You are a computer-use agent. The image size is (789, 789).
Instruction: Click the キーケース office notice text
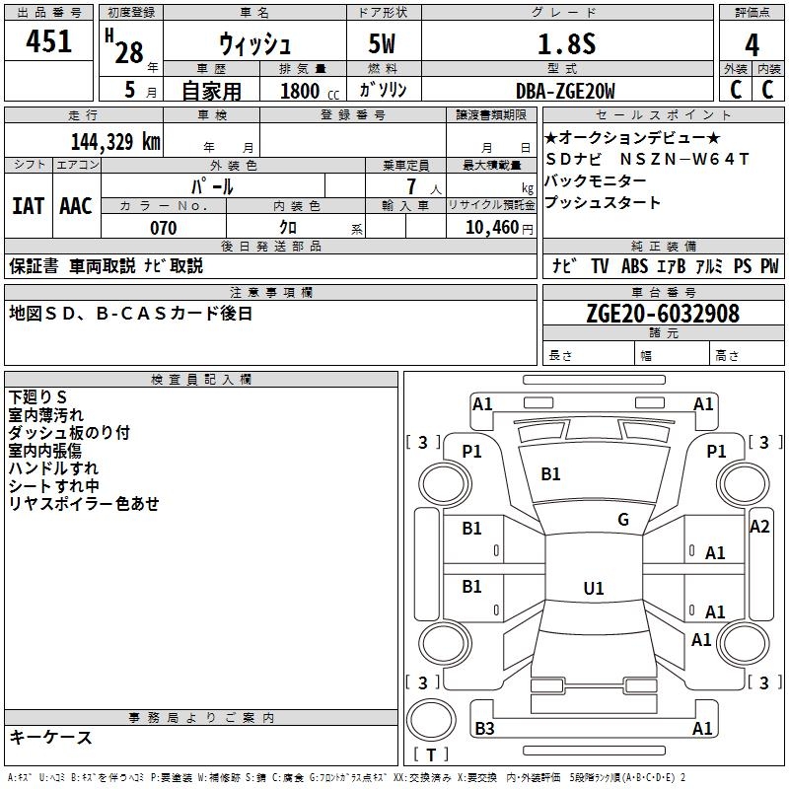click(x=50, y=737)
